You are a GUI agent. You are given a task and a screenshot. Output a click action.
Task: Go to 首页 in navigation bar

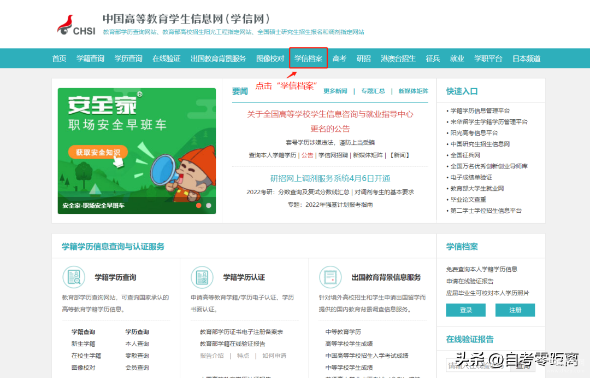tap(59, 59)
